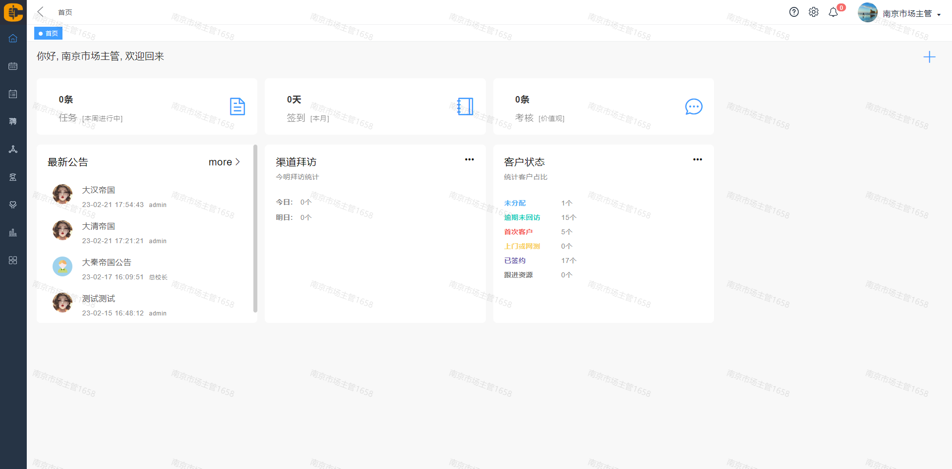Click the announcements panel scrollbar

(255, 228)
